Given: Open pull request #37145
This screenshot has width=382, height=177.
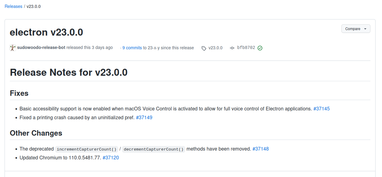Looking at the screenshot, I should click(322, 109).
